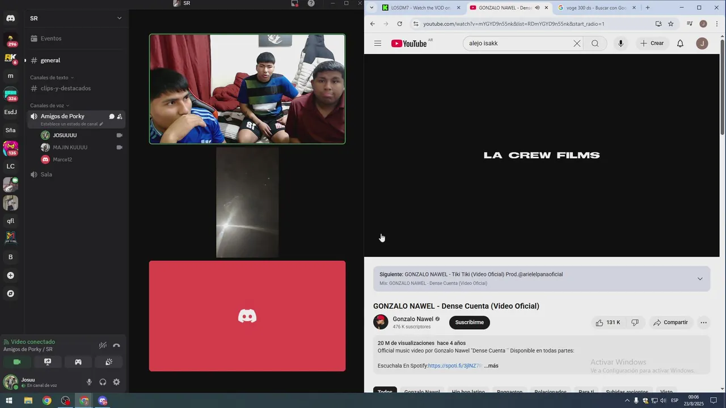Open the Gonzalo Nawel channel name
This screenshot has height=408, width=726.
point(413,319)
